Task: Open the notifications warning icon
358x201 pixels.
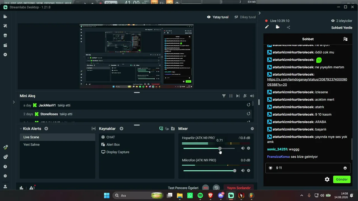Action: tap(32, 188)
